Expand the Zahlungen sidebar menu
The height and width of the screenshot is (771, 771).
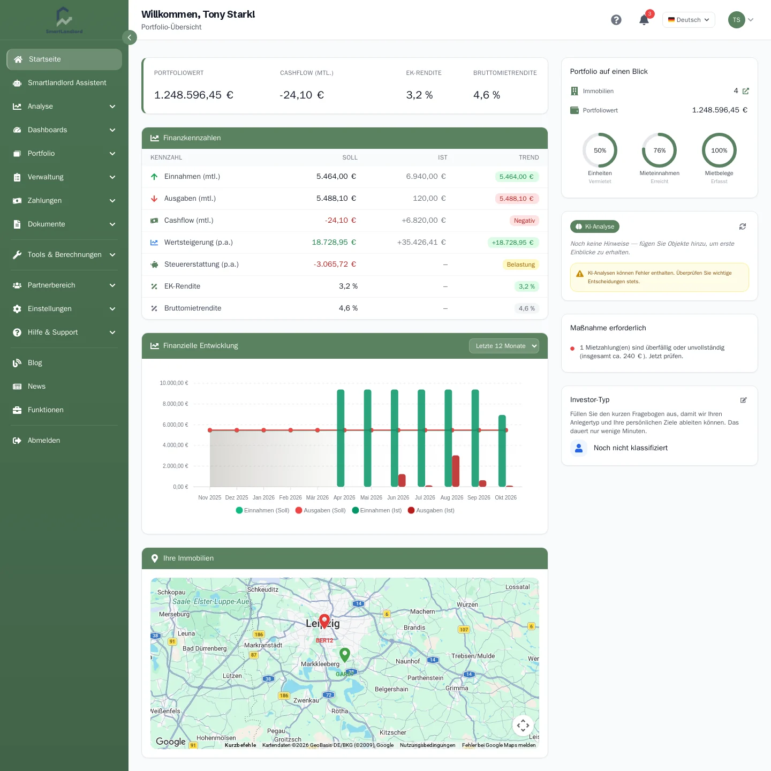64,201
